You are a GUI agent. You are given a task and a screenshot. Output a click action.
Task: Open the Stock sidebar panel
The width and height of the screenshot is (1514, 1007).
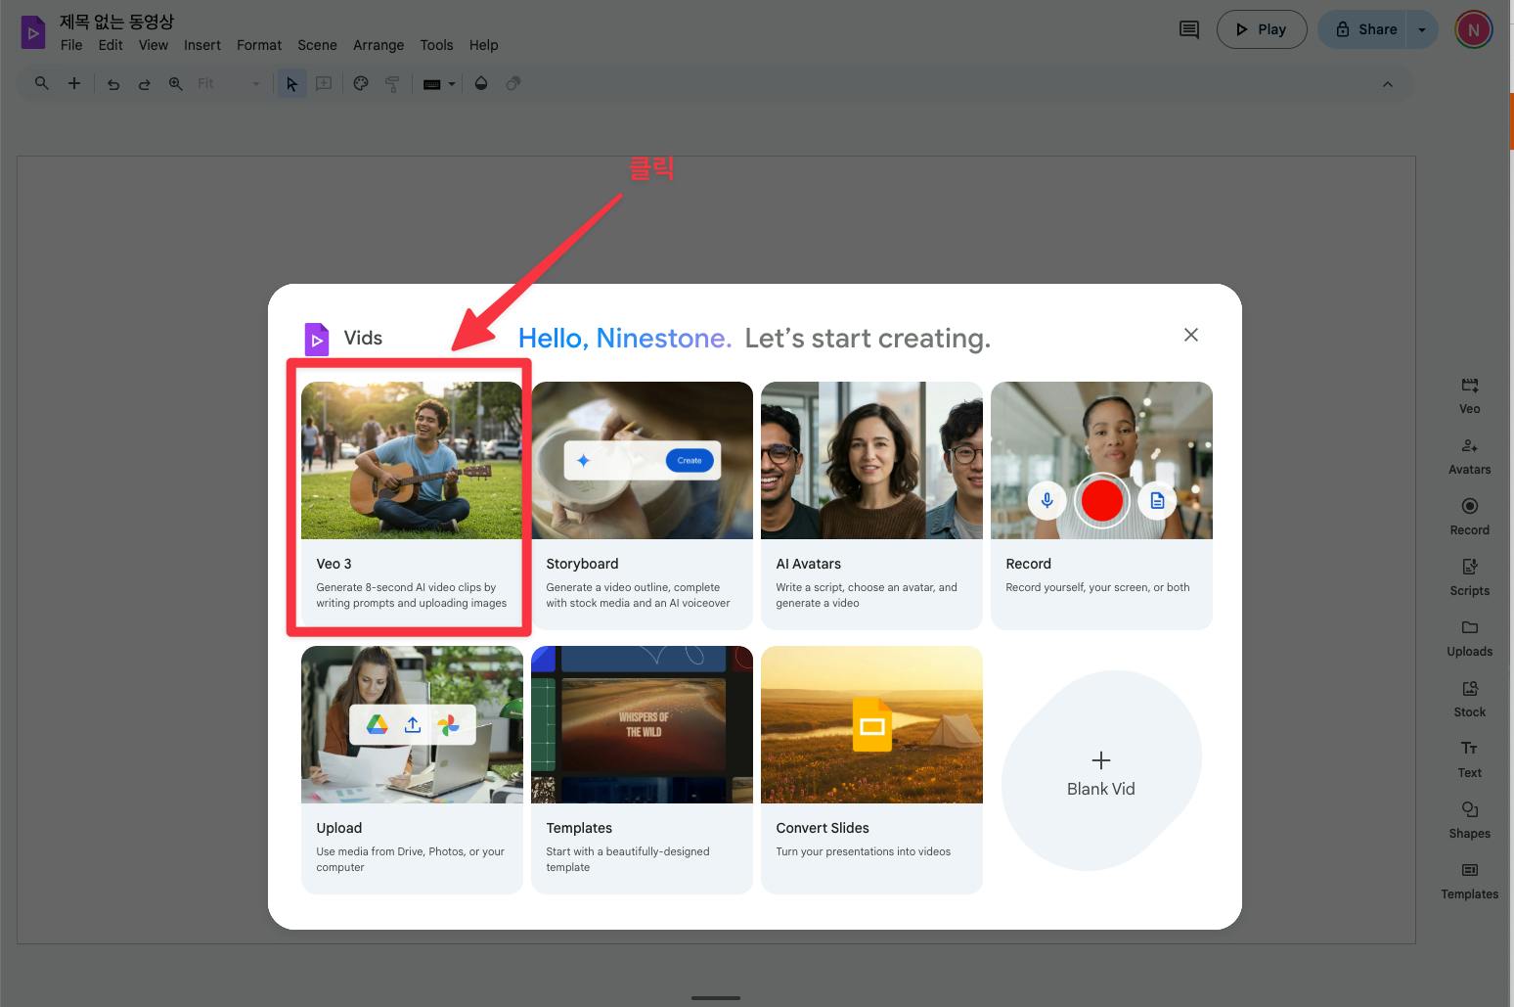(x=1469, y=699)
